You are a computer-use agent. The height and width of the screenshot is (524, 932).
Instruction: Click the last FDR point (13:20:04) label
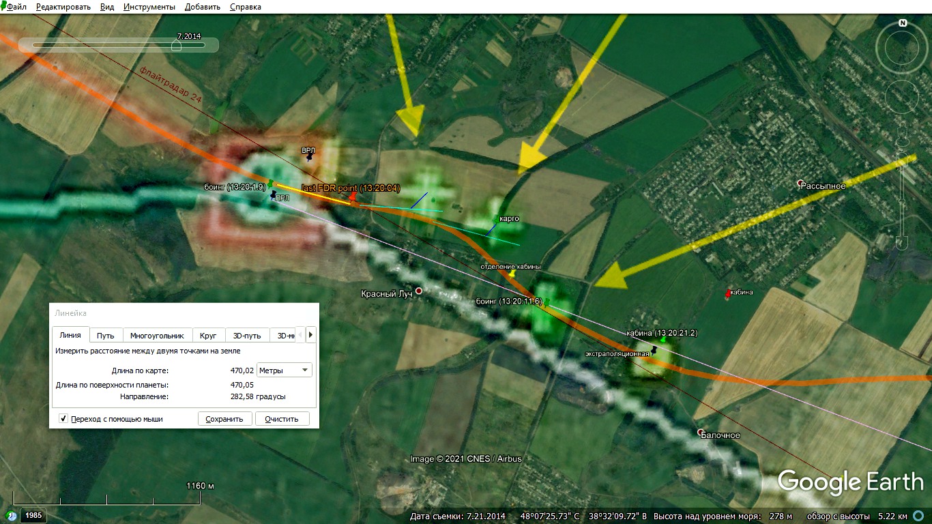click(351, 188)
